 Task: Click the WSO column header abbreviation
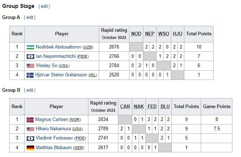point(164,34)
